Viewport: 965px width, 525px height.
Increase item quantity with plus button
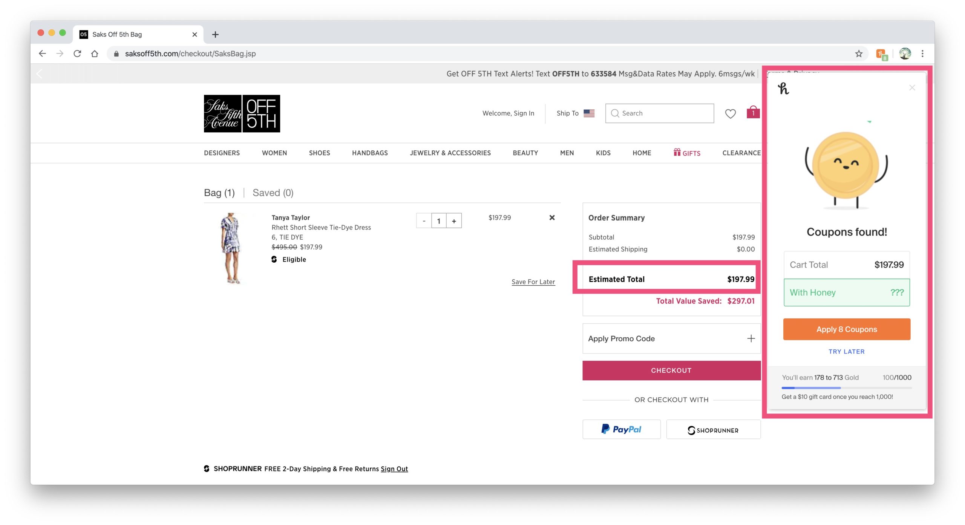coord(454,221)
